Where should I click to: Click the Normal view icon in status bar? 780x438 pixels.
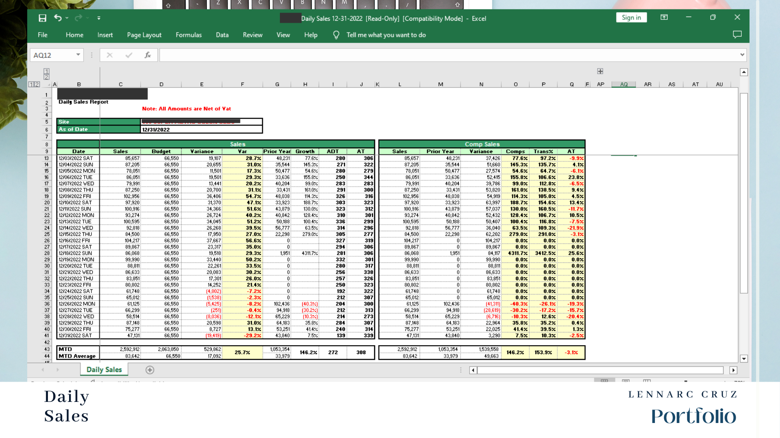pos(604,381)
